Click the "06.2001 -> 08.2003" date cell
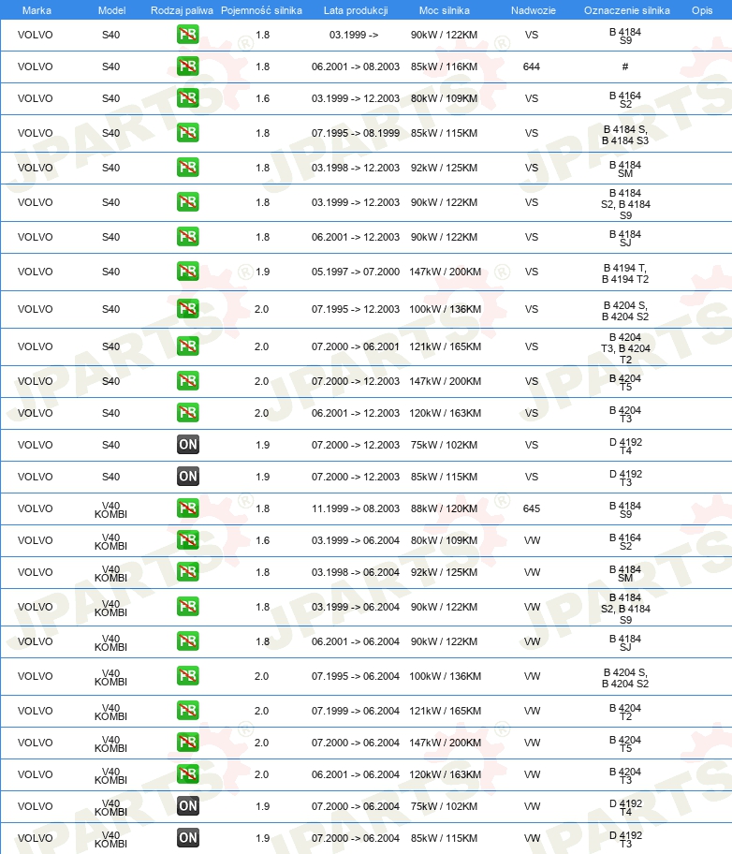Viewport: 732px width, 854px height. pos(356,66)
